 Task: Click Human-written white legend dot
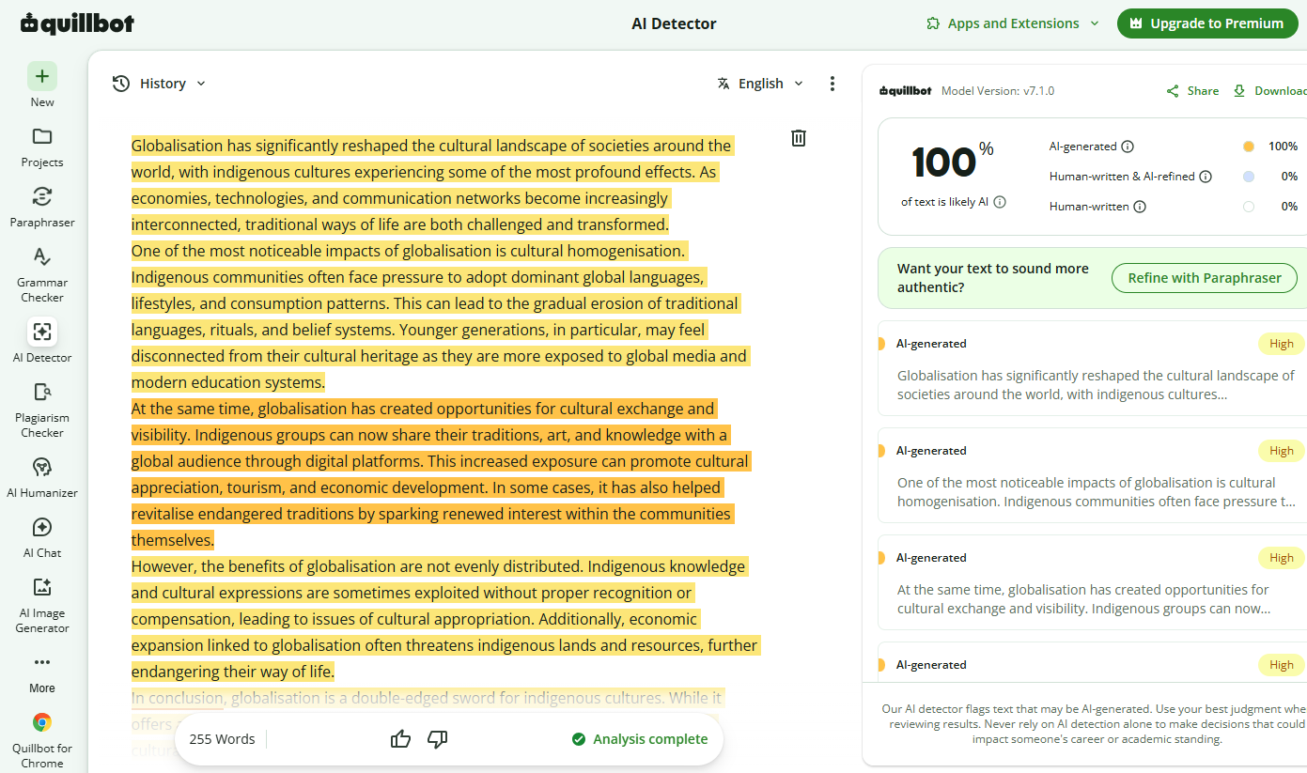click(x=1248, y=207)
